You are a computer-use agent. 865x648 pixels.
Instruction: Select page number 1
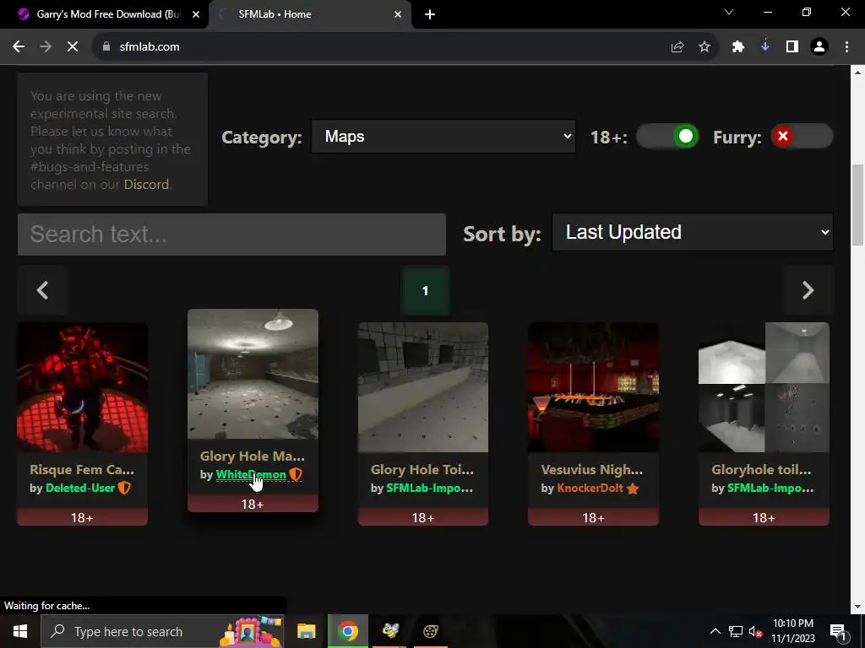(x=425, y=290)
